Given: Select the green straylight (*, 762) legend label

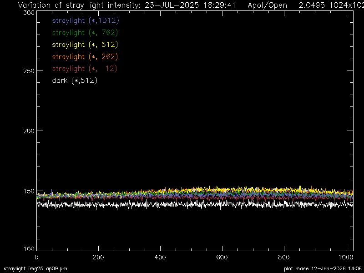Looking at the screenshot, I should point(85,33).
